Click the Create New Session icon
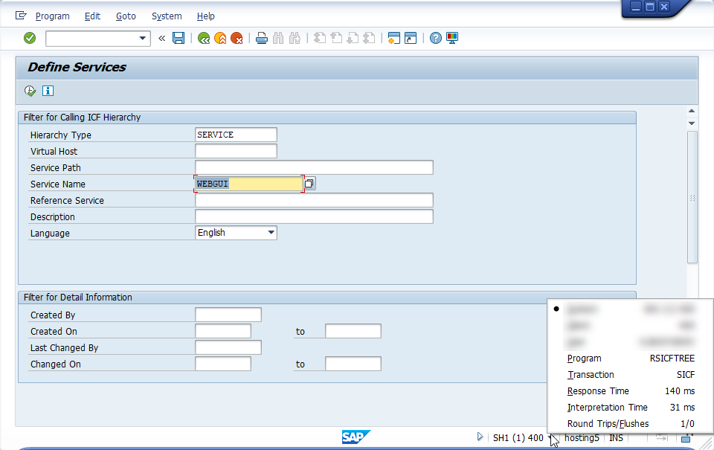 [394, 38]
